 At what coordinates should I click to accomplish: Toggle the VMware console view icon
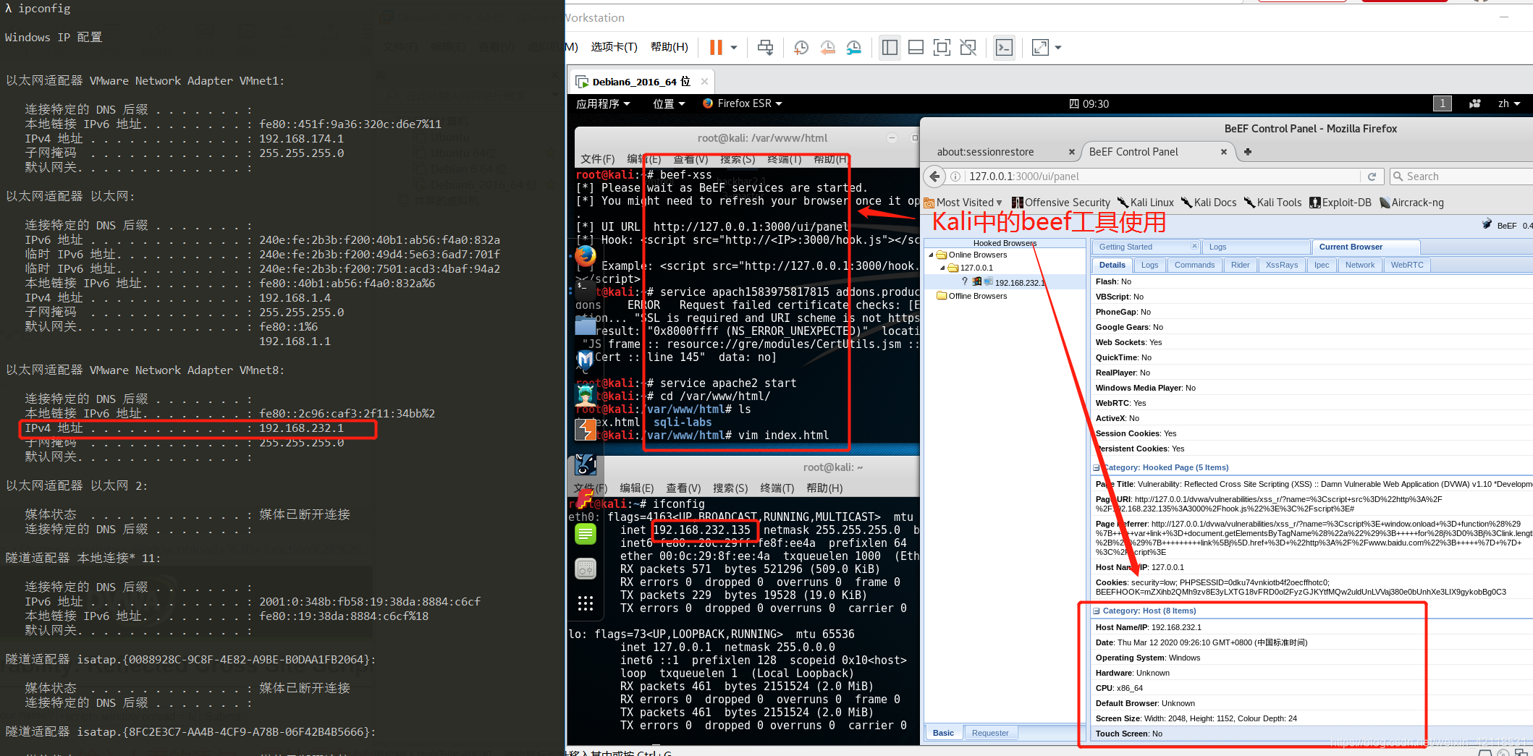click(x=1005, y=48)
